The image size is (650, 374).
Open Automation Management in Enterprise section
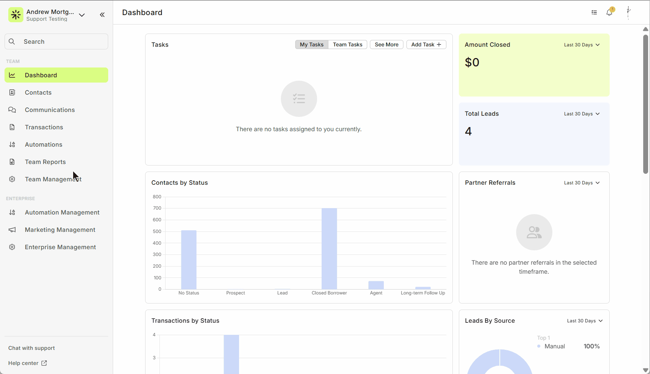[62, 212]
